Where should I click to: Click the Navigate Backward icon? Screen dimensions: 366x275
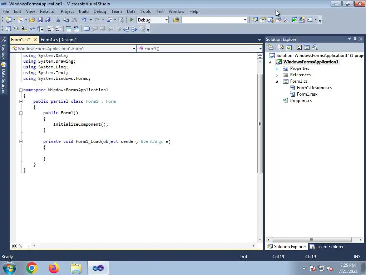(109, 20)
